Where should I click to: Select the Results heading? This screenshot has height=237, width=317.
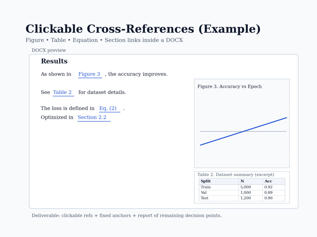coord(54,61)
